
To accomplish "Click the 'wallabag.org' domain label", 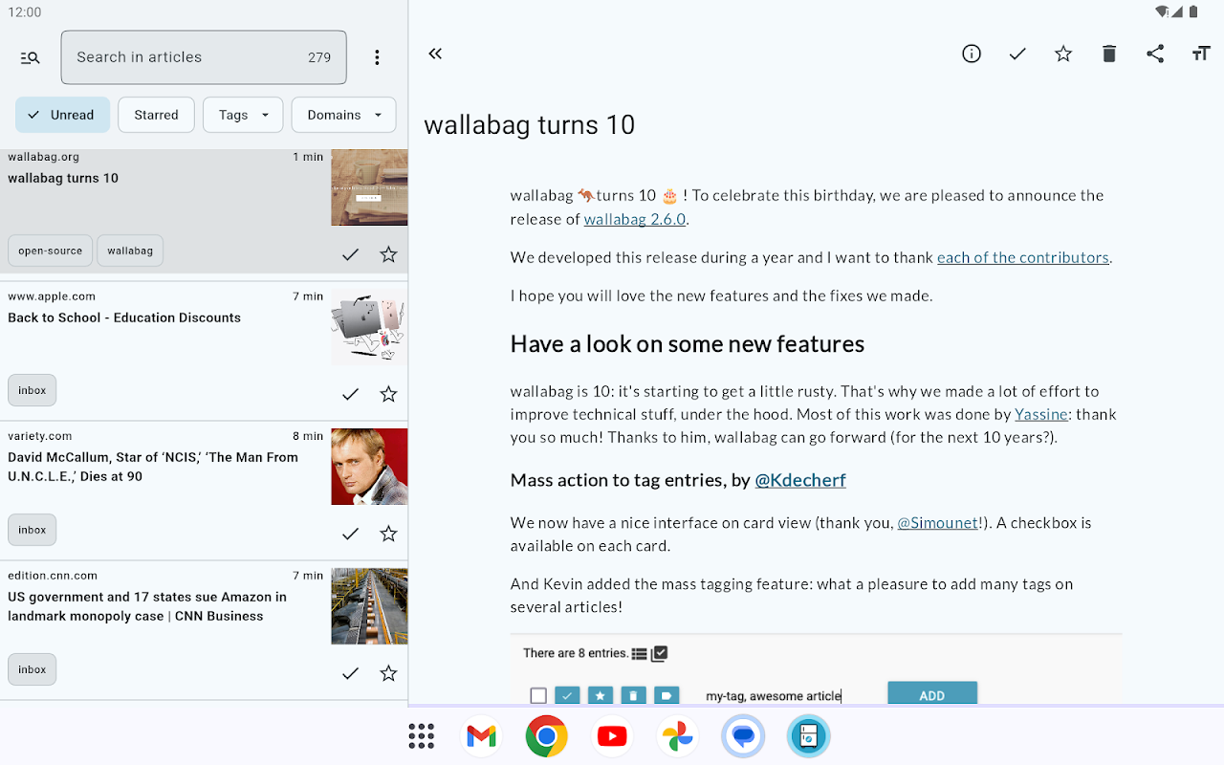I will pyautogui.click(x=43, y=157).
